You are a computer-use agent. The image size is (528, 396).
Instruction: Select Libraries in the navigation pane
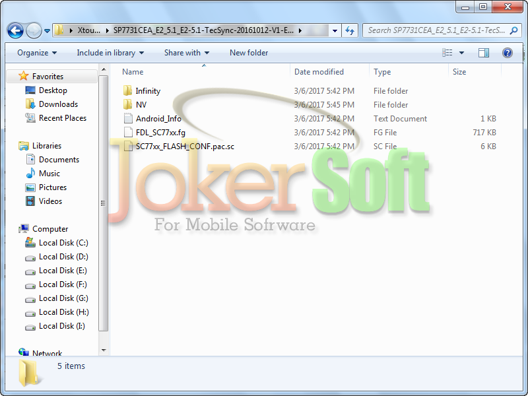pyautogui.click(x=47, y=146)
